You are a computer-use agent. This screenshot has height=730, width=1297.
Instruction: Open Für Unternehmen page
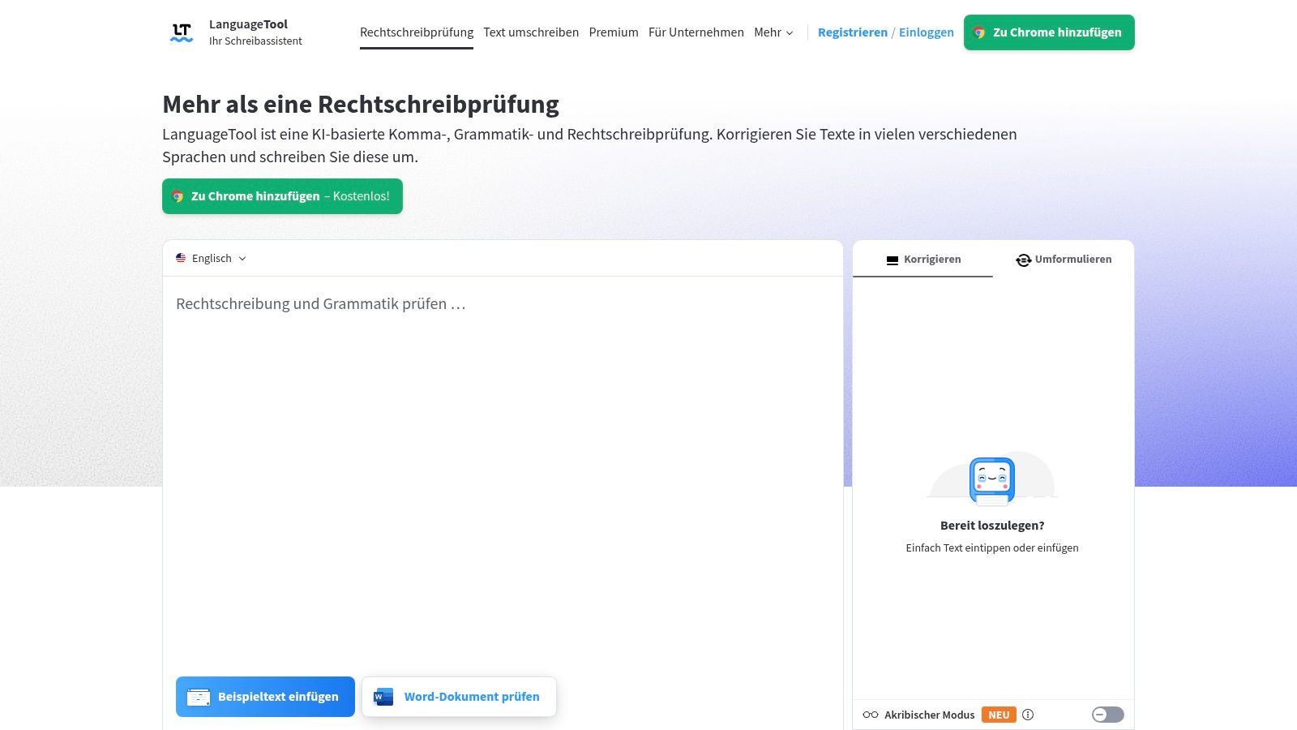(x=696, y=32)
